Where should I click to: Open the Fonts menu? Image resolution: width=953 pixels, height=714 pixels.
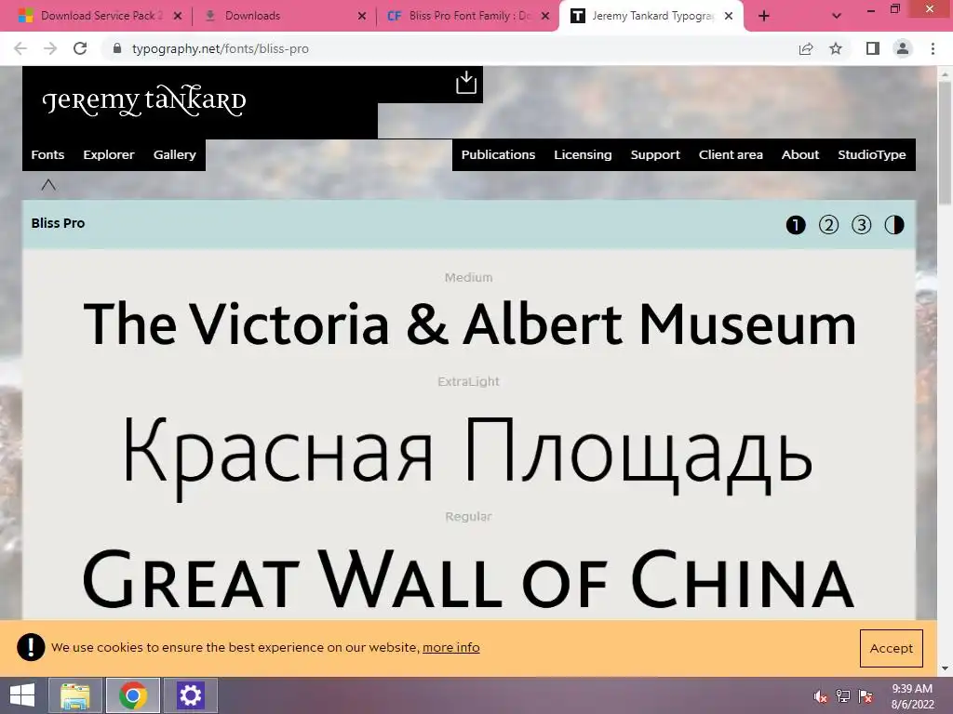(x=47, y=155)
